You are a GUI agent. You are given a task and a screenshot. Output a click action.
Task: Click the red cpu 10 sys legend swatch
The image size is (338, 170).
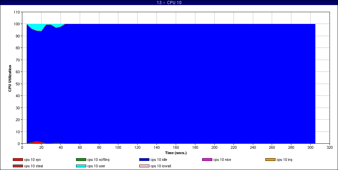(x=18, y=160)
